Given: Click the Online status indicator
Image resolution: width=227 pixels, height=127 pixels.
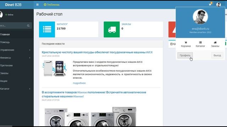Looking at the screenshot, I should tap(9, 15).
